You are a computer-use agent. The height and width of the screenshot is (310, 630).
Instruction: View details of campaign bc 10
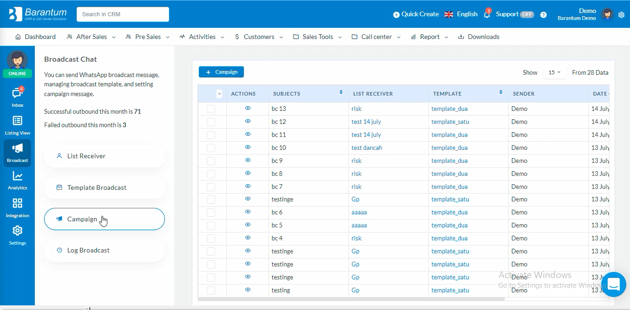pyautogui.click(x=248, y=147)
